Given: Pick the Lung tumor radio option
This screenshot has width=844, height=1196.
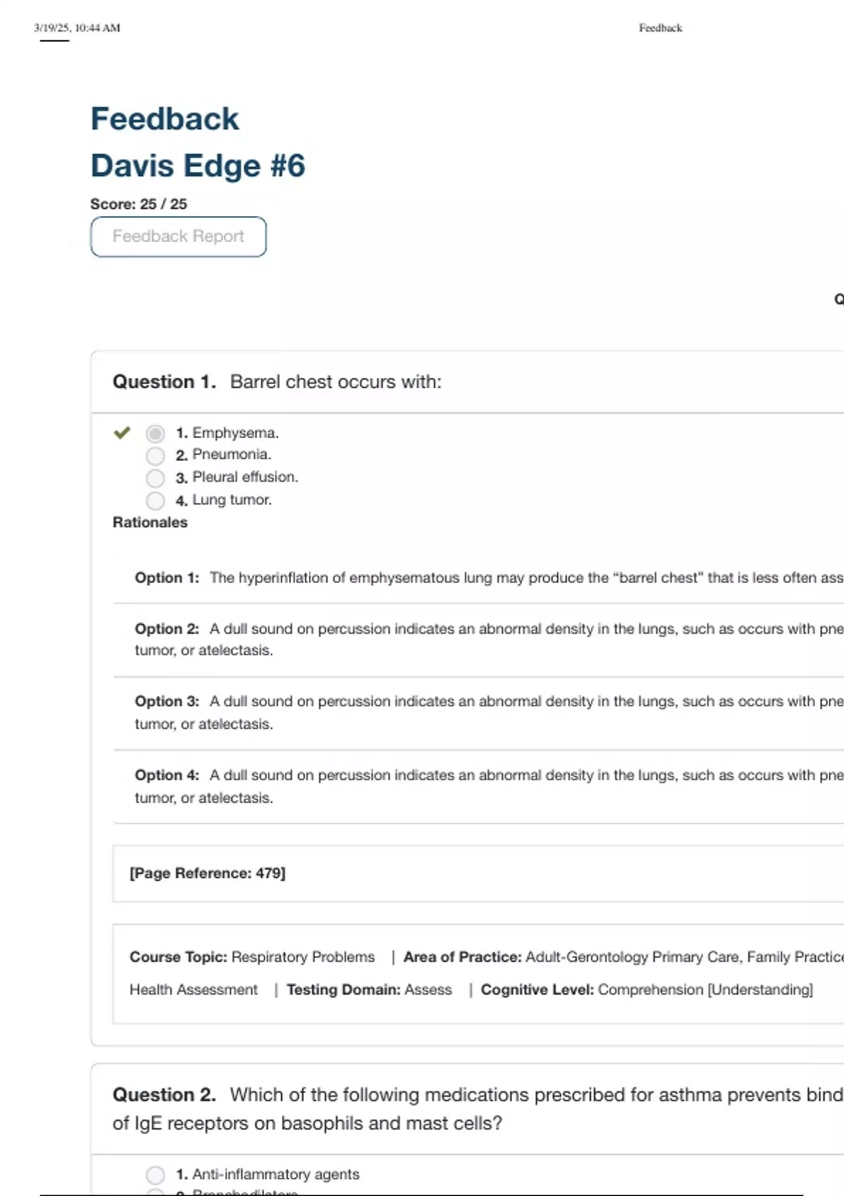Looking at the screenshot, I should [x=155, y=501].
